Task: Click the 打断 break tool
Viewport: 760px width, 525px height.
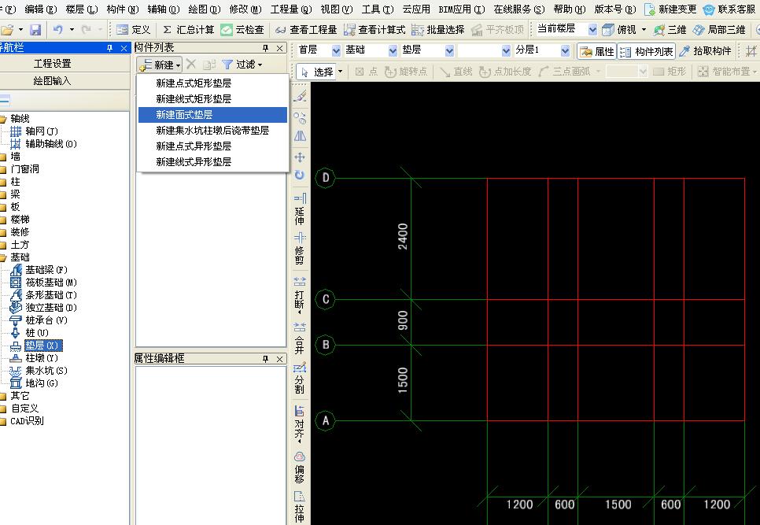Action: click(300, 294)
